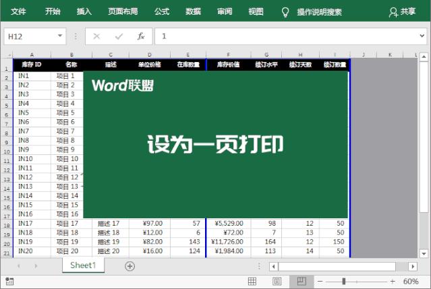Image resolution: width=431 pixels, height=289 pixels.
Task: Click the 名称 header cell
Action: [71, 65]
